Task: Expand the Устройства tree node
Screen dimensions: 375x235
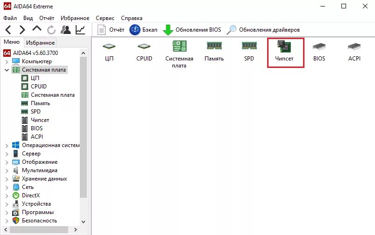Action: [x=7, y=204]
